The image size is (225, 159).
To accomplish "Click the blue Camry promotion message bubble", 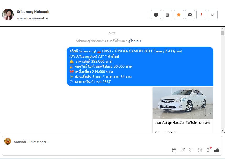I will (140, 66).
